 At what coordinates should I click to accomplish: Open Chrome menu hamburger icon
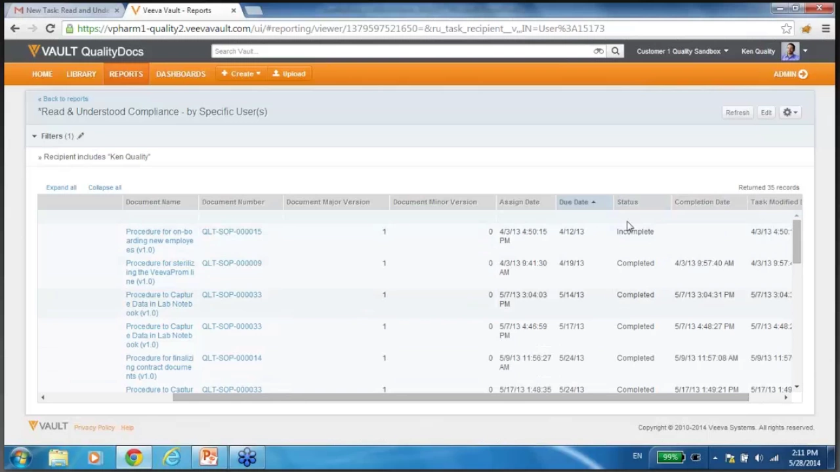826,28
